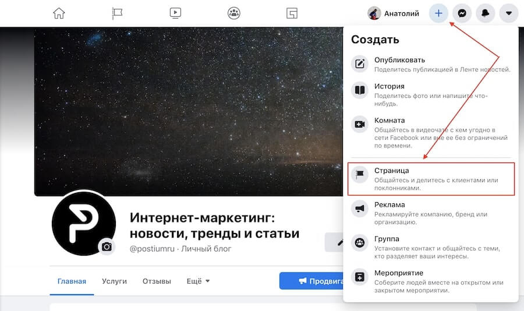Viewport: 524px width, 311px height.
Task: Click the pencil edit button beside page title
Action: coord(334,242)
